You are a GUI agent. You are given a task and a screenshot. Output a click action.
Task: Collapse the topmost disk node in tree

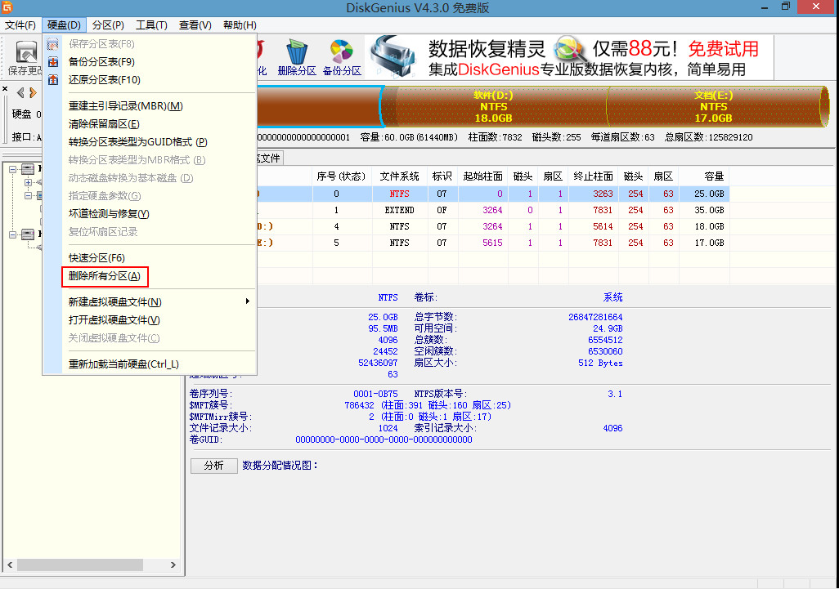(x=13, y=169)
